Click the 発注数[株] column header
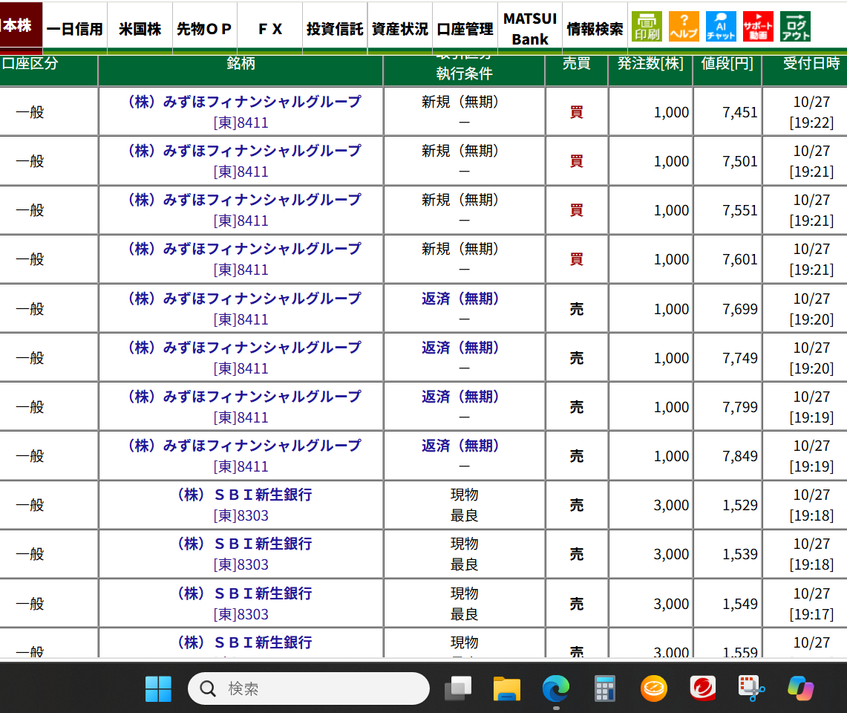The height and width of the screenshot is (713, 847). (650, 64)
